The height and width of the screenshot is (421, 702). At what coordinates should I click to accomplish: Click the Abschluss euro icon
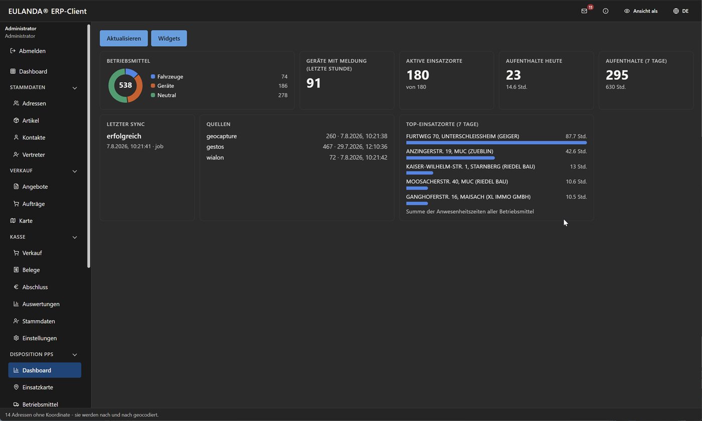coord(16,287)
